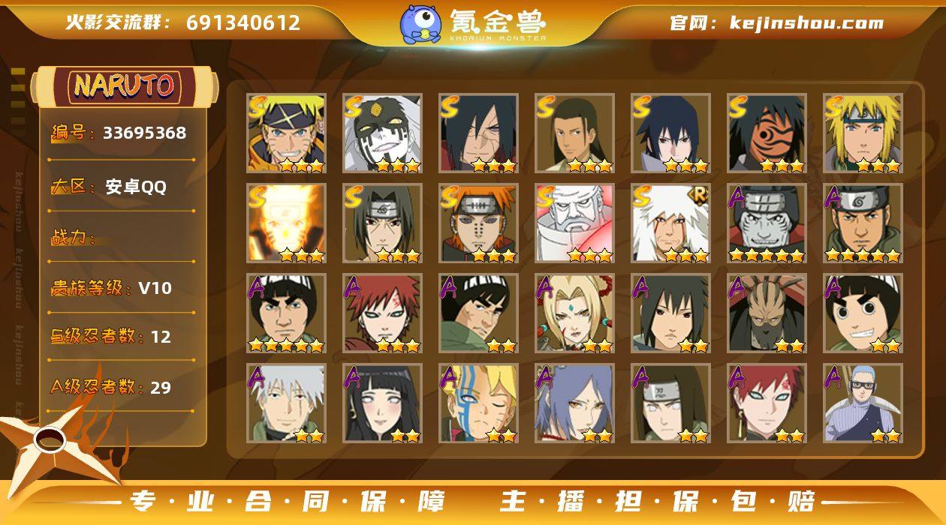946x525 pixels.
Task: Select the orange-haired Pain portrait with piercings
Action: pos(478,223)
